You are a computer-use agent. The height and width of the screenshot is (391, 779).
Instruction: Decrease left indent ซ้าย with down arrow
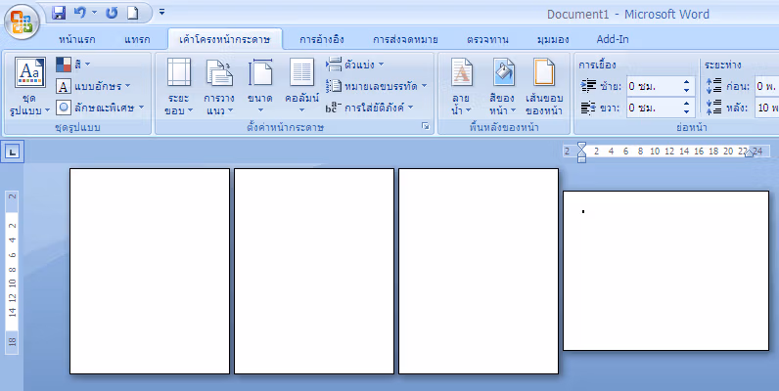(x=687, y=91)
